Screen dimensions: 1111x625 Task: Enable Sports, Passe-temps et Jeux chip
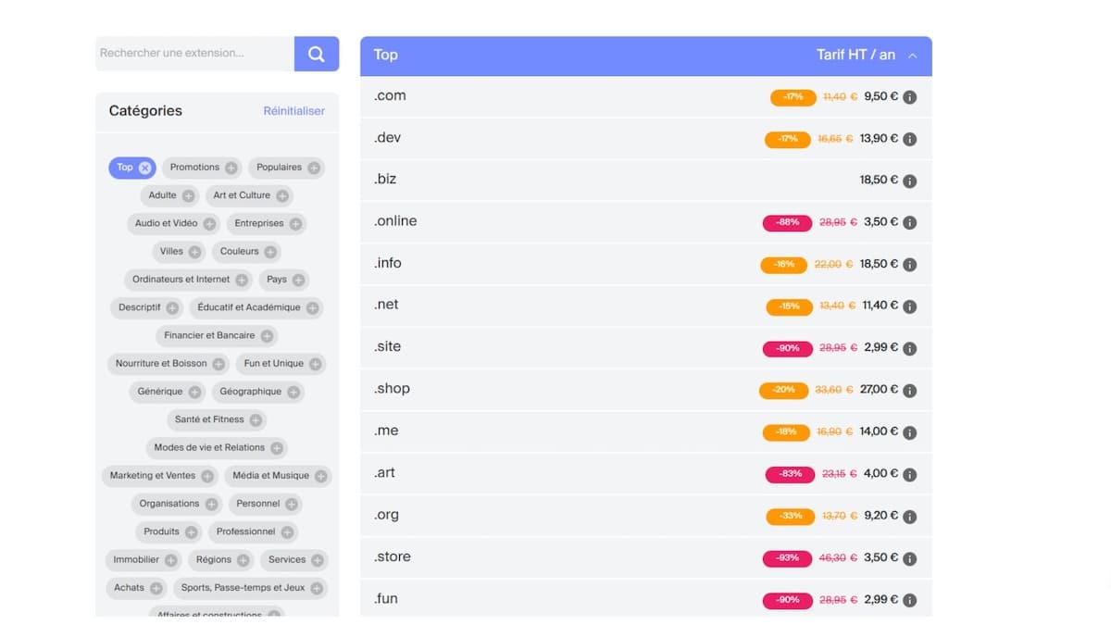coord(250,588)
